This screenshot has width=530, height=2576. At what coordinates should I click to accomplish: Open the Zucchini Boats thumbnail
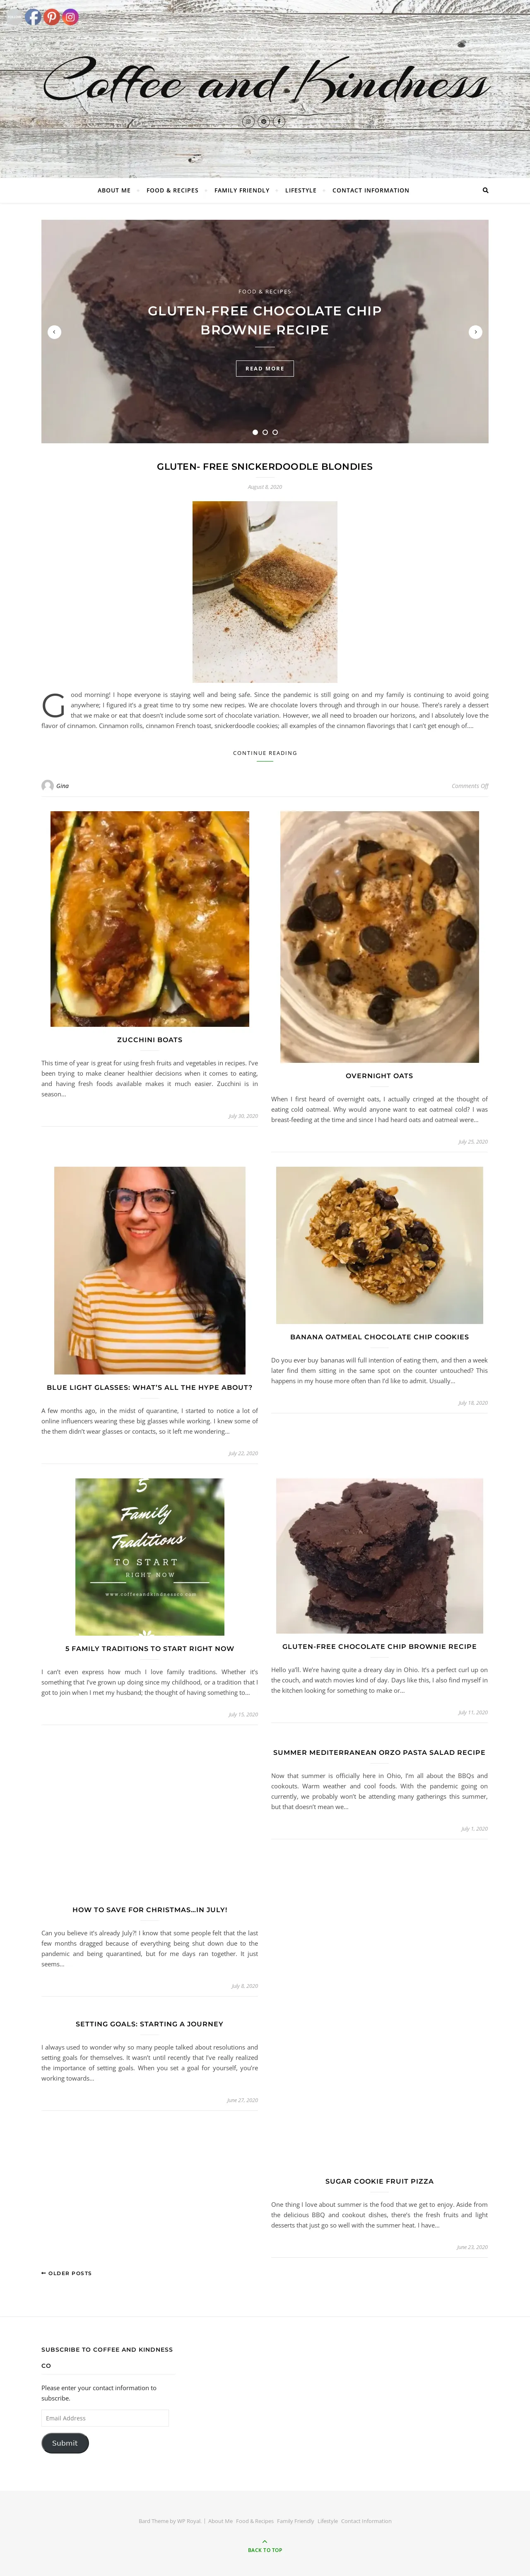150,919
